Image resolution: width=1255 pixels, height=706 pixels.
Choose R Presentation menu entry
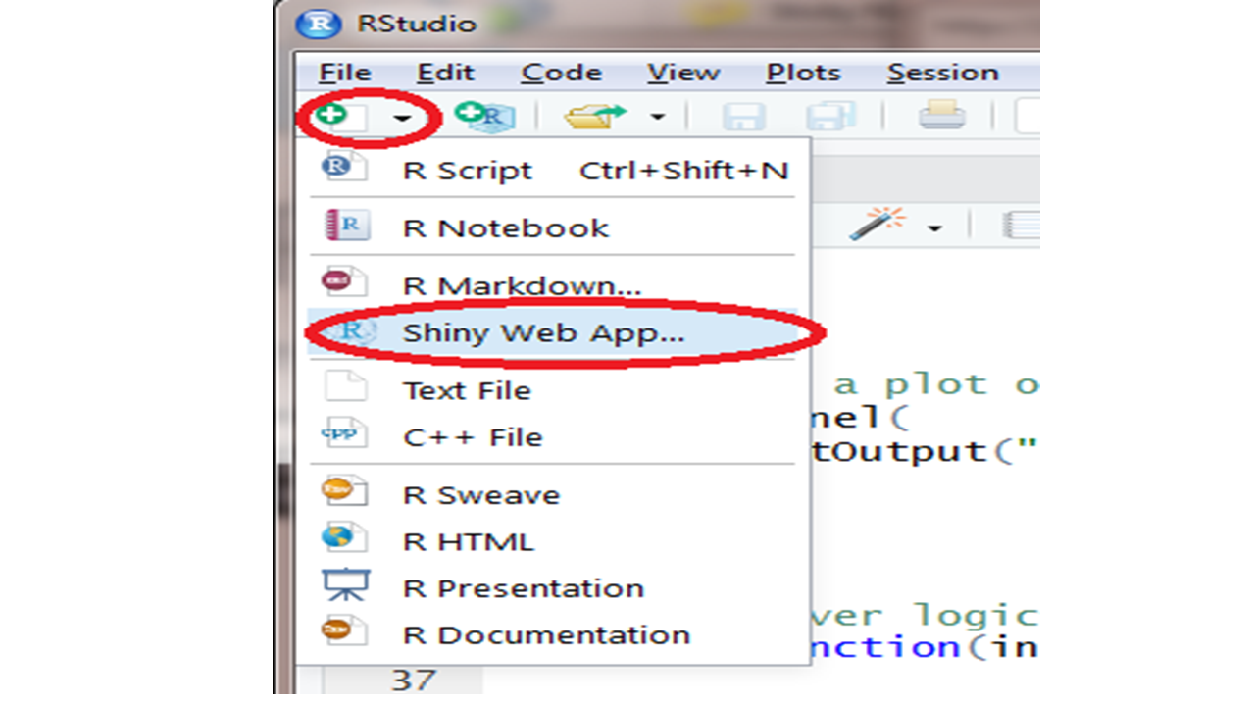pyautogui.click(x=553, y=588)
